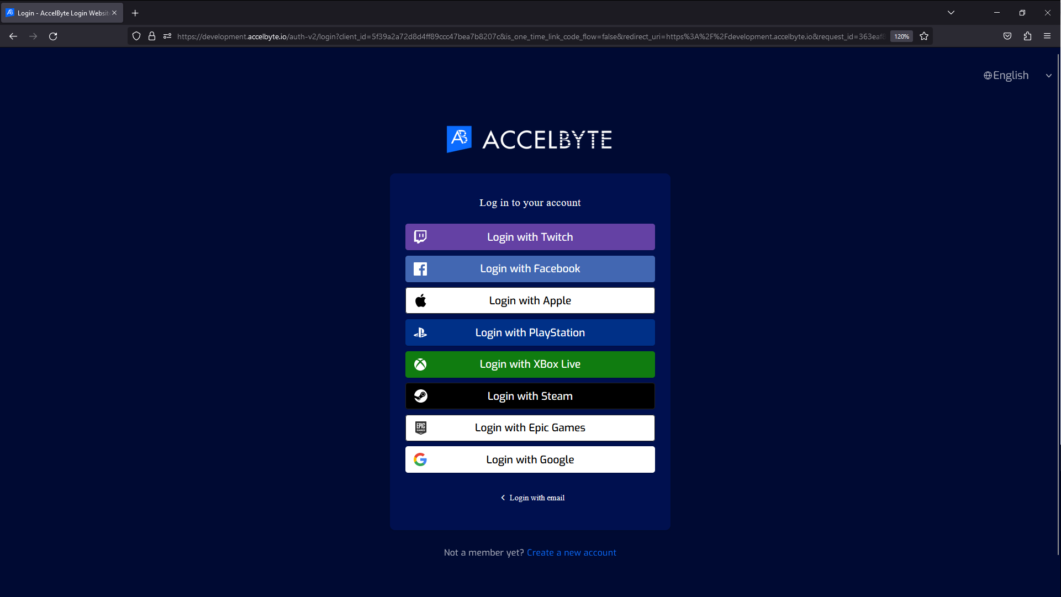The width and height of the screenshot is (1061, 597).
Task: Click the Twitch logo icon
Action: (x=420, y=237)
